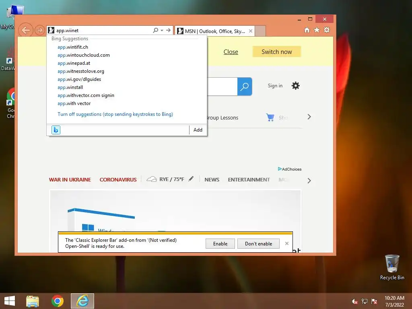Image resolution: width=412 pixels, height=309 pixels.
Task: Select suggestion app.wi.gov/dlguides
Action: 79,79
